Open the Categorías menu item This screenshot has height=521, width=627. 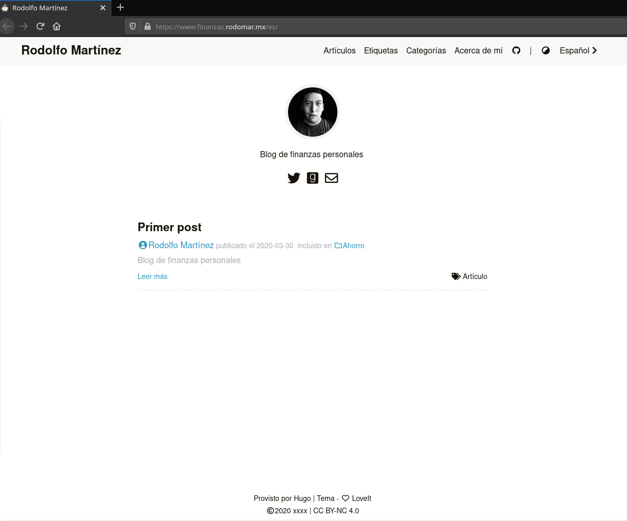click(x=426, y=50)
